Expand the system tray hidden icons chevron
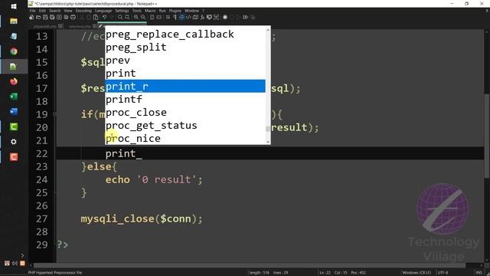Image resolution: width=490 pixels, height=276 pixels. (22, 255)
